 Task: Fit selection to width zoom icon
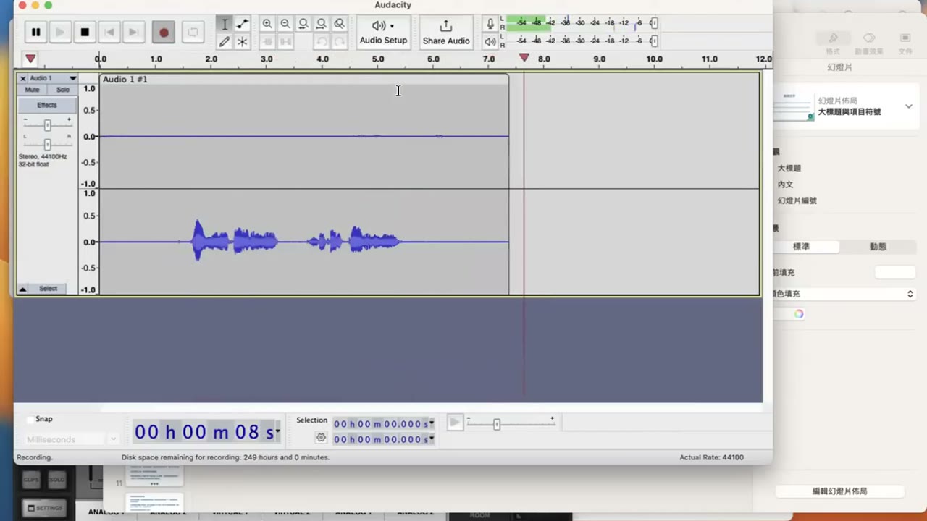tap(303, 24)
